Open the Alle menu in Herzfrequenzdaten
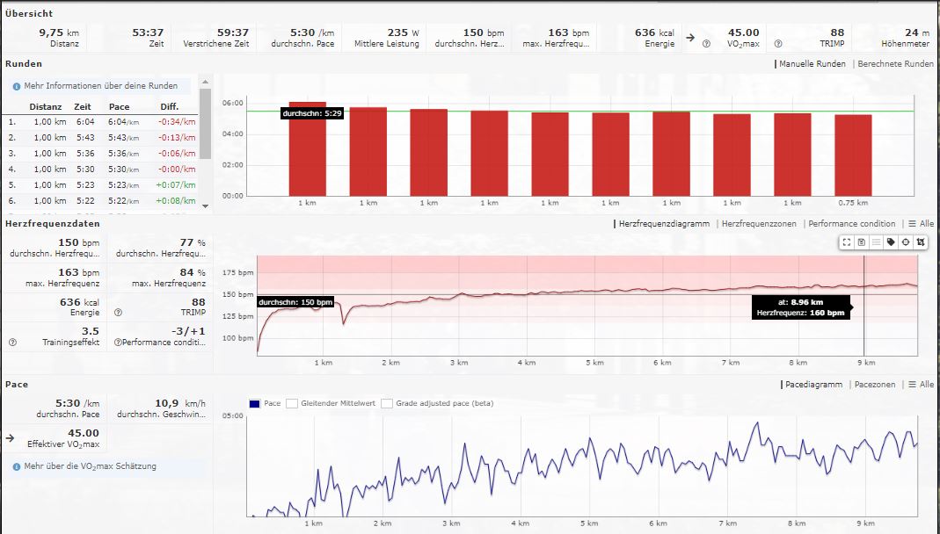The width and height of the screenshot is (940, 534). 921,224
